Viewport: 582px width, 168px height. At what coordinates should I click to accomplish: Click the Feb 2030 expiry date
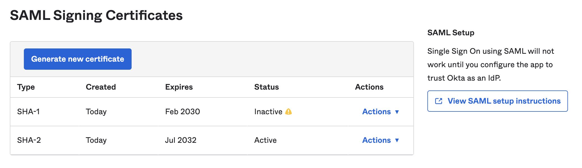coord(182,112)
